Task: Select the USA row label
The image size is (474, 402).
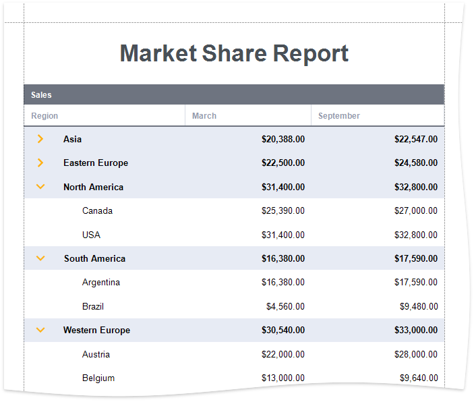Action: tap(91, 235)
